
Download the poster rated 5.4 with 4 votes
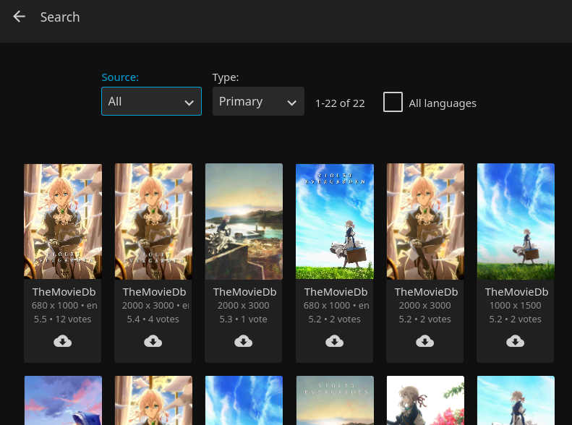point(153,341)
